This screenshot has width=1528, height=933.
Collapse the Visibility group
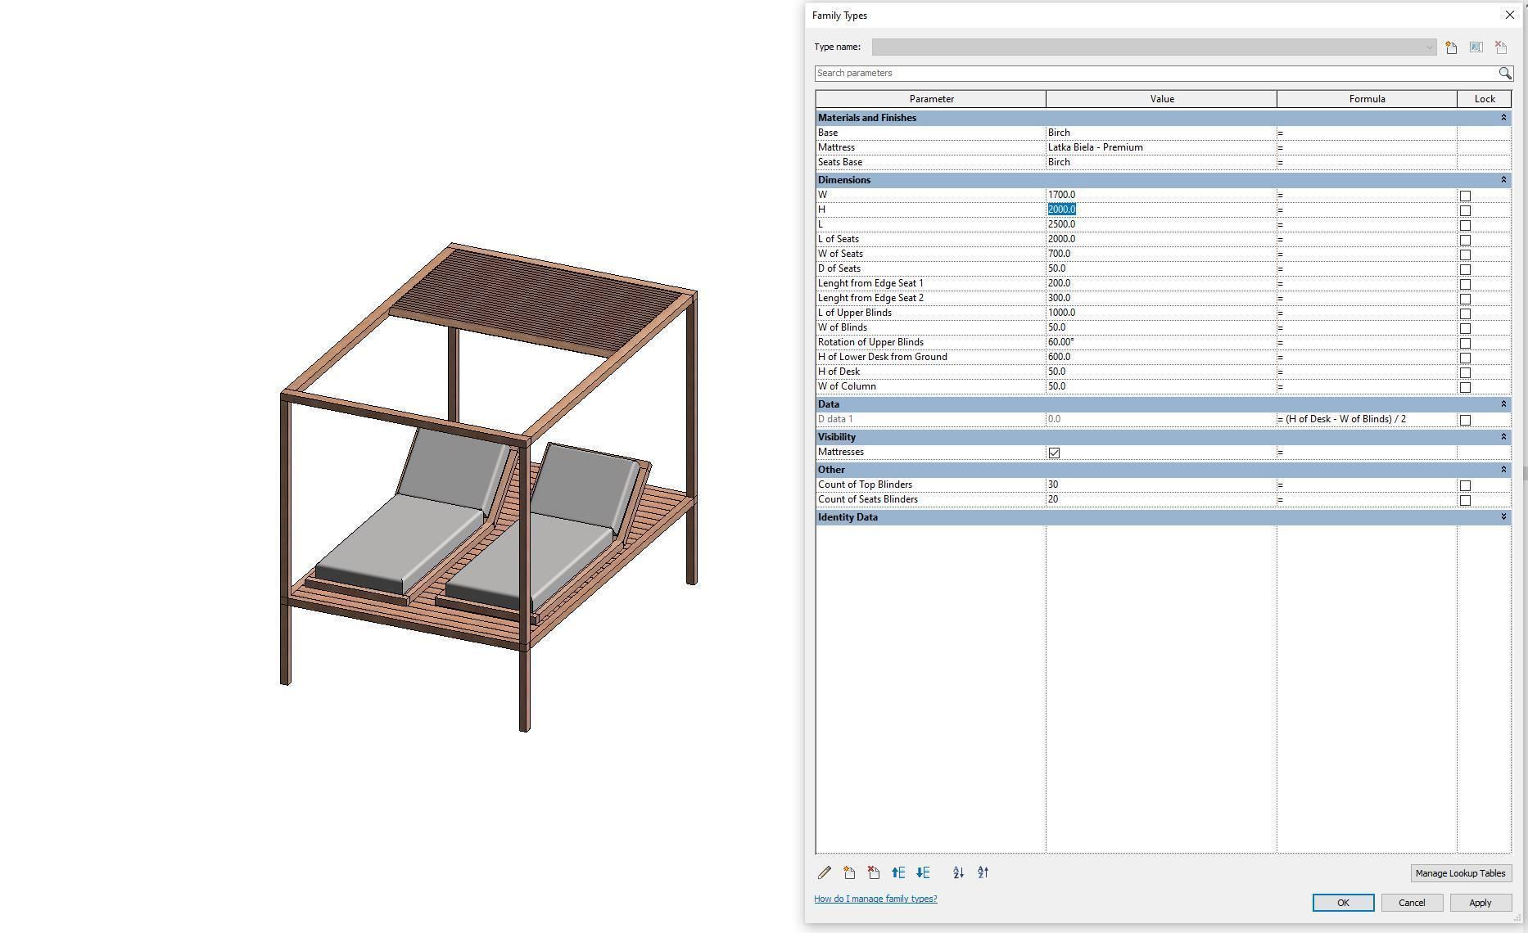coord(1503,437)
